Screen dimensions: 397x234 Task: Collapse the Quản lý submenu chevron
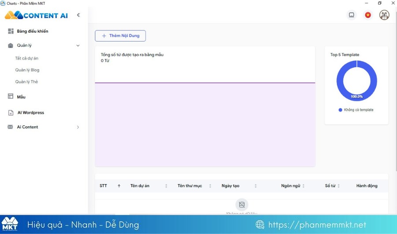[78, 45]
